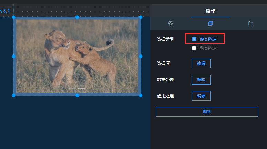The height and width of the screenshot is (149, 267).
Task: Click the bottom-right resize handle of image
Action: click(141, 96)
